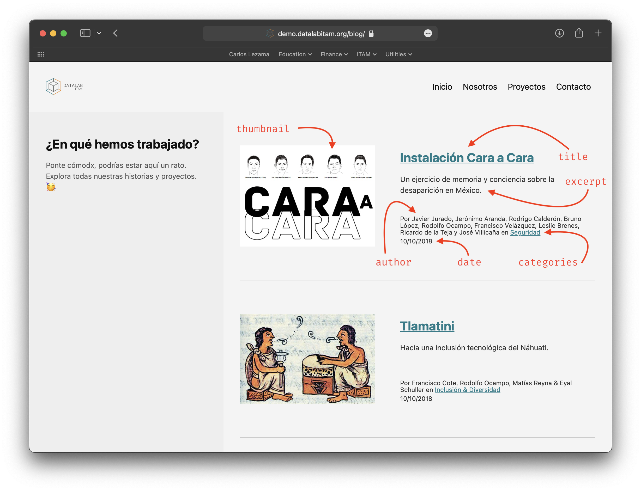641x491 pixels.
Task: Click the DataLab ITAM logo
Action: coord(64,87)
